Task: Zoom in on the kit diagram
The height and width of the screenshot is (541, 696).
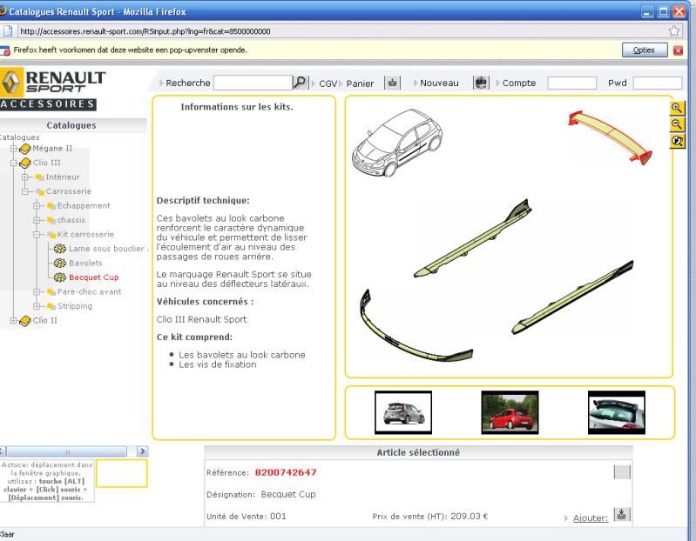Action: 677,108
